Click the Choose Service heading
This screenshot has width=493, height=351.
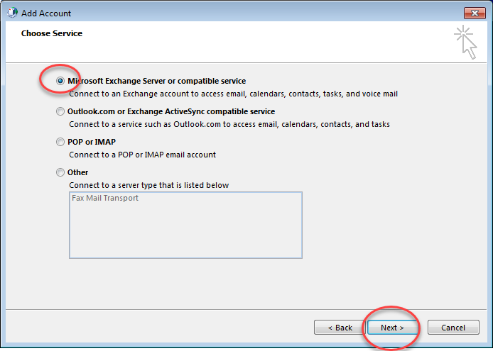click(x=52, y=33)
